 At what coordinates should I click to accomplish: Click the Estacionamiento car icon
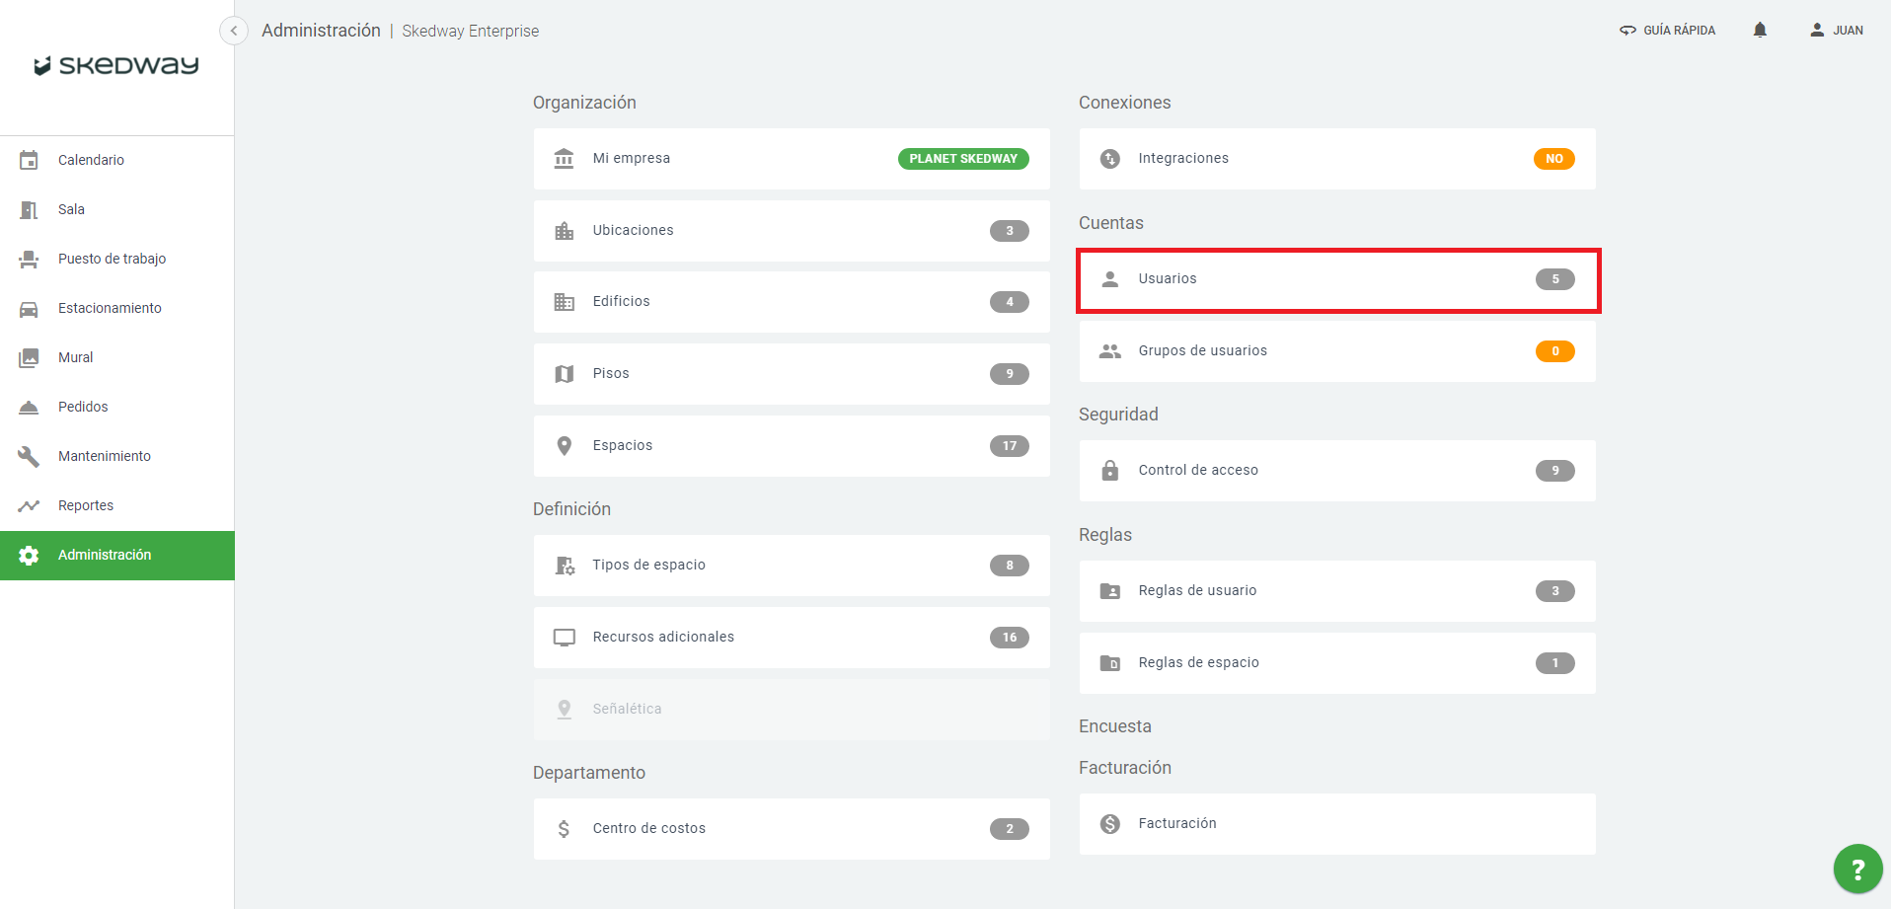[x=29, y=309]
